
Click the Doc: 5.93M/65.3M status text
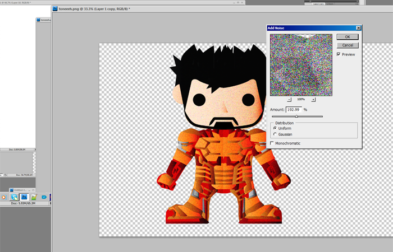(23, 203)
